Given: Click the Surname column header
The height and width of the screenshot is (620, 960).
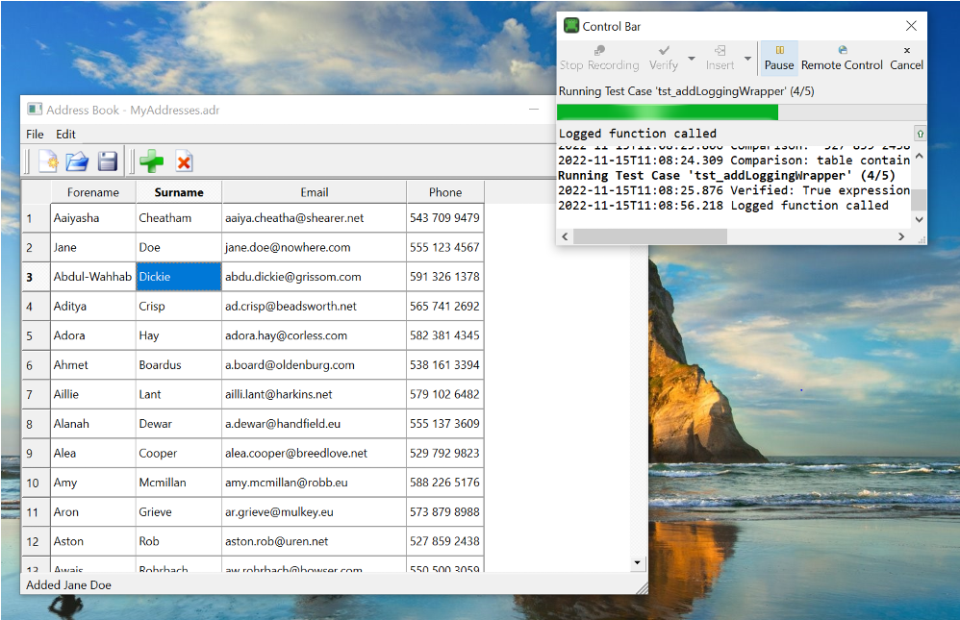Looking at the screenshot, I should tap(179, 192).
